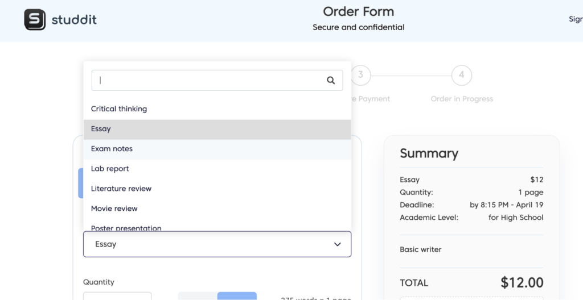Select Poster presentation option
583x300 pixels.
point(217,226)
